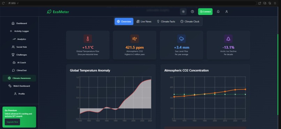Image resolution: width=281 pixels, height=129 pixels.
Task: Switch to the Climate Clock tab
Action: (190, 22)
